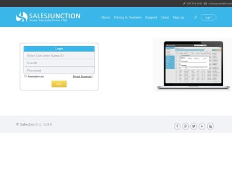Open Pricing & Features menu item

127,17
